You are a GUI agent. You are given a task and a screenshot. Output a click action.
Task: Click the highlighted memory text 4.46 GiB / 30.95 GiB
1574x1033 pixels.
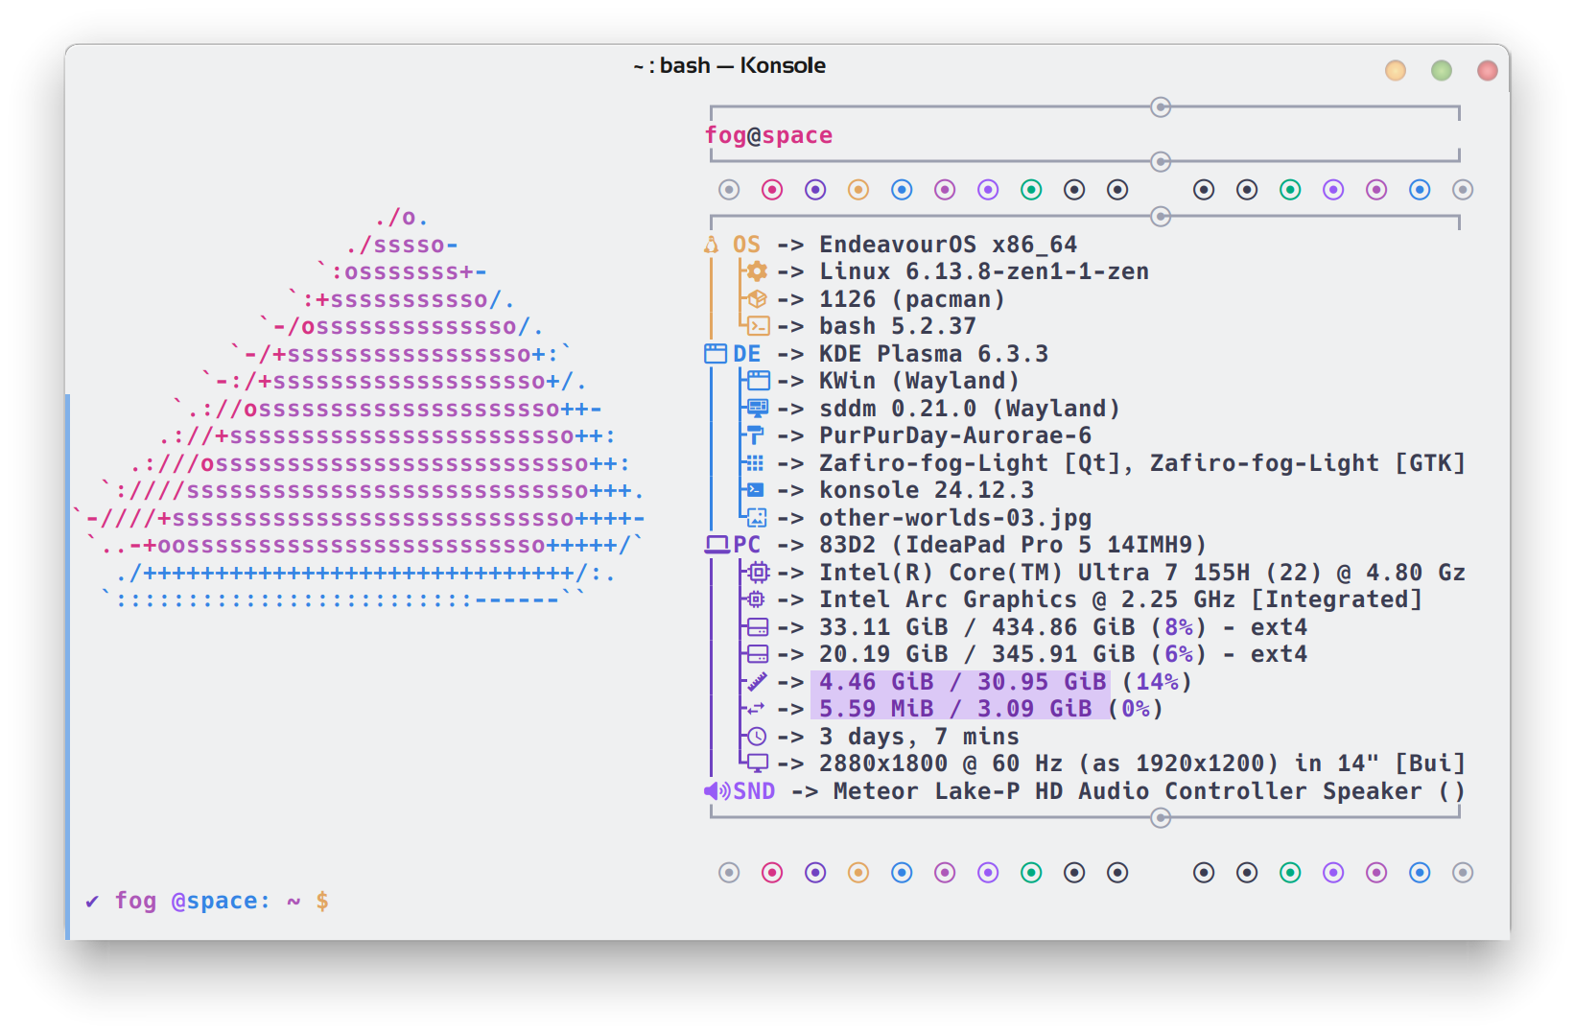(962, 682)
